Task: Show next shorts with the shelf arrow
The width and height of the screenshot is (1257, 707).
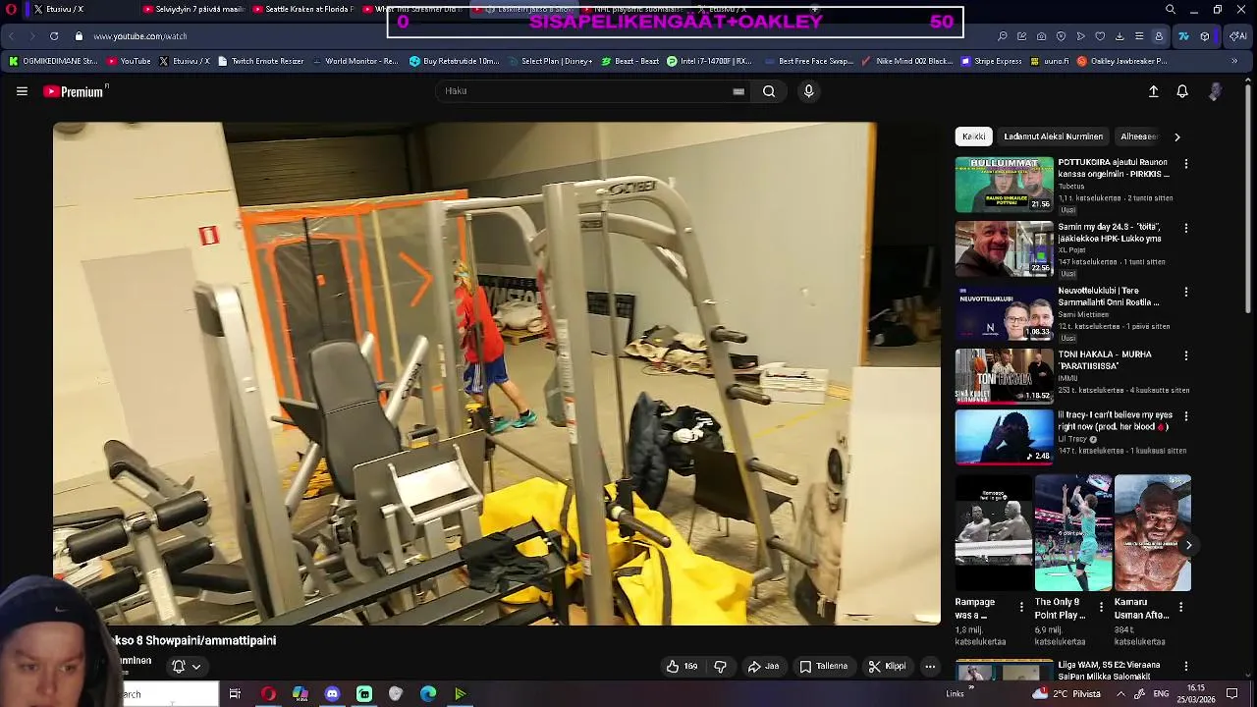Action: point(1188,545)
